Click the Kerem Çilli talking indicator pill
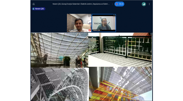 coord(39,9)
